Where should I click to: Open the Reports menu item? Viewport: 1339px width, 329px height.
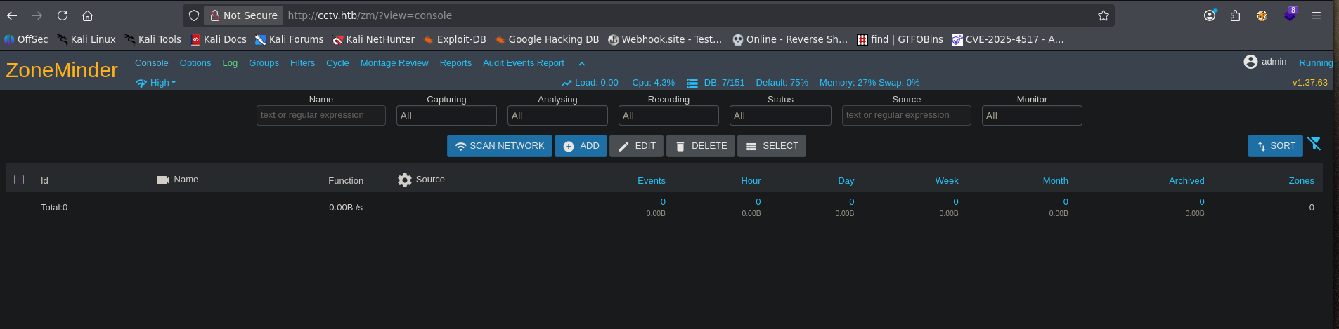click(455, 63)
